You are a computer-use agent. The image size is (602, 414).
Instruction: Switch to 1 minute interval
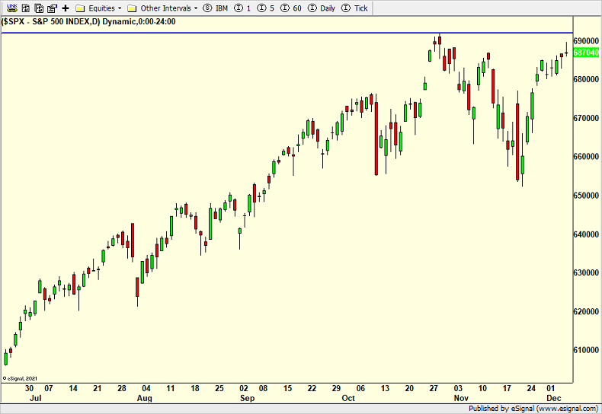tap(243, 8)
